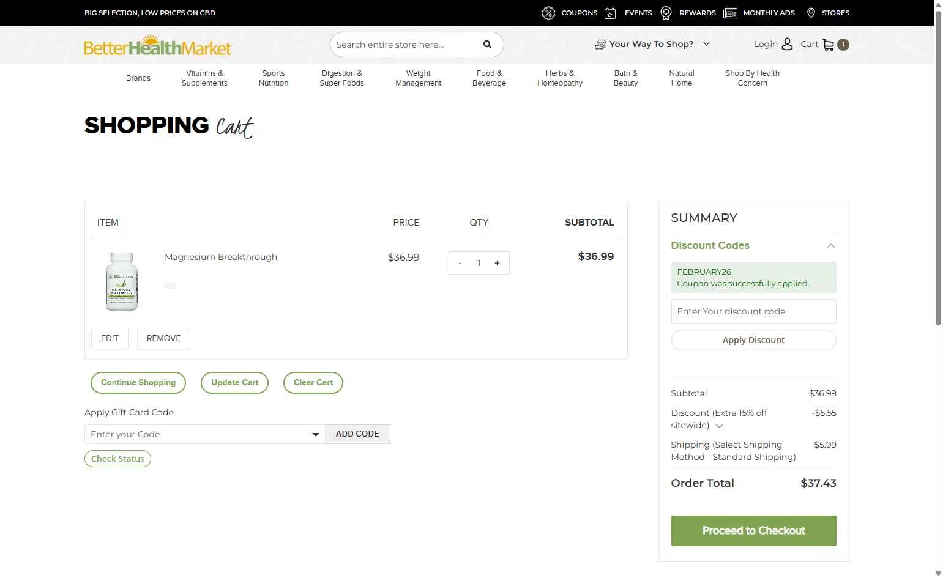Click Proceed to Checkout button

coord(753,531)
